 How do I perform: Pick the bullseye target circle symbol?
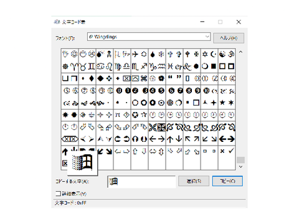(x=170, y=103)
